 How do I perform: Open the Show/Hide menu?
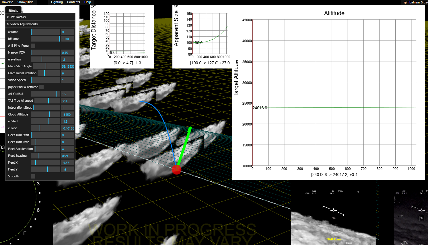(25, 2)
